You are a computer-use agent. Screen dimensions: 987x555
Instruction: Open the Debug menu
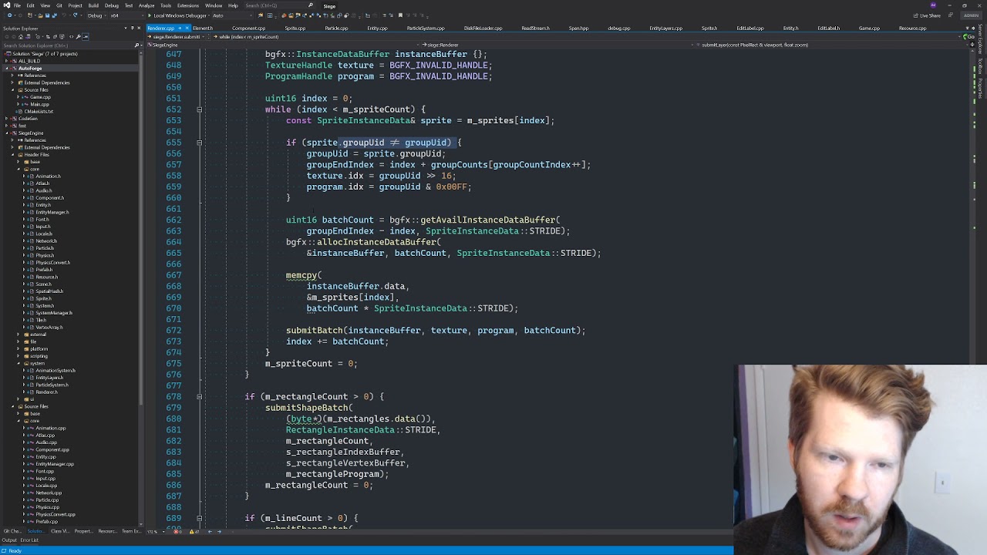(112, 5)
